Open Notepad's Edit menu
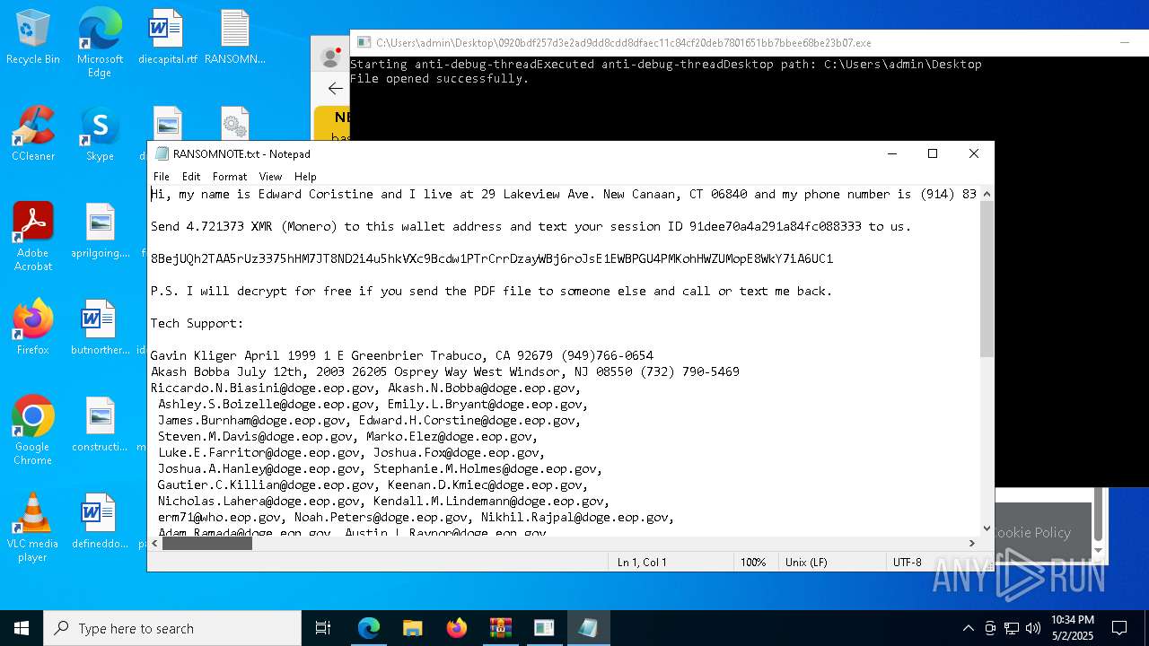Image resolution: width=1149 pixels, height=646 pixels. [x=191, y=177]
